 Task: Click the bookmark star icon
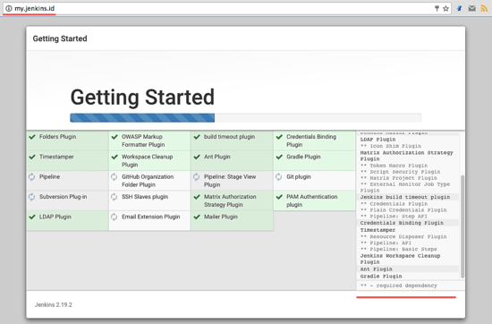coord(445,8)
